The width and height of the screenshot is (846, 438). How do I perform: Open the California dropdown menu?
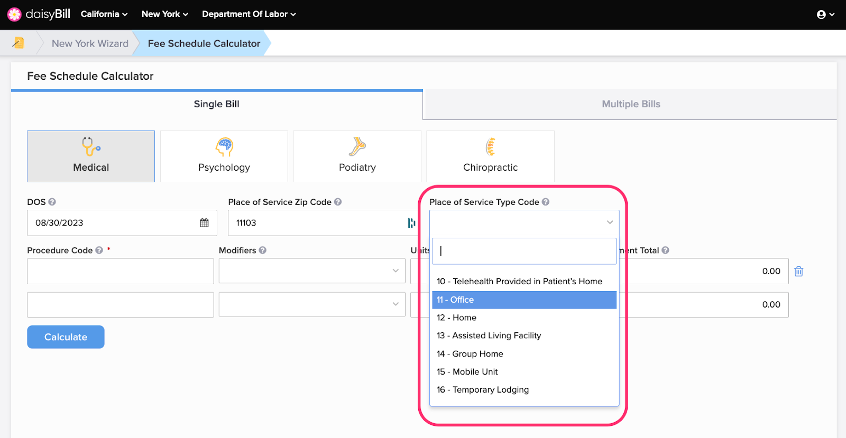(x=104, y=14)
